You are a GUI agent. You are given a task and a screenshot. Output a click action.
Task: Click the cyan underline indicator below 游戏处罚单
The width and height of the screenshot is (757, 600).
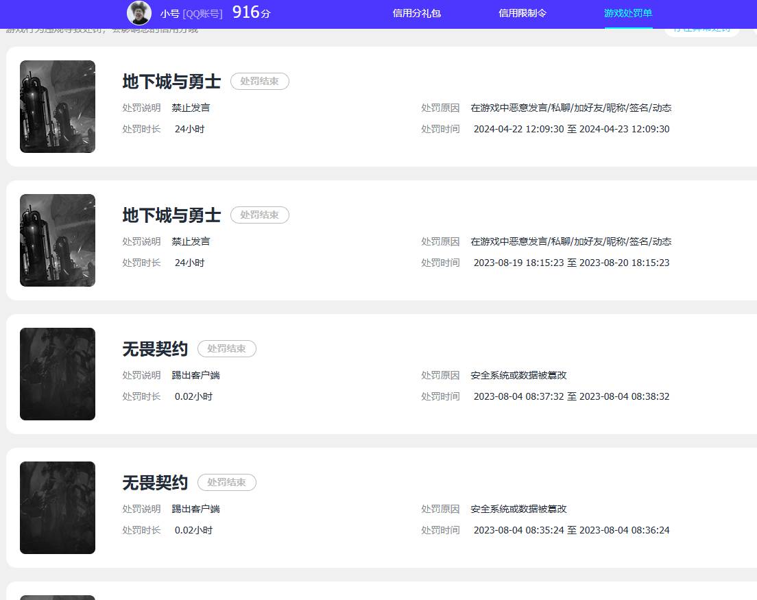coord(627,27)
